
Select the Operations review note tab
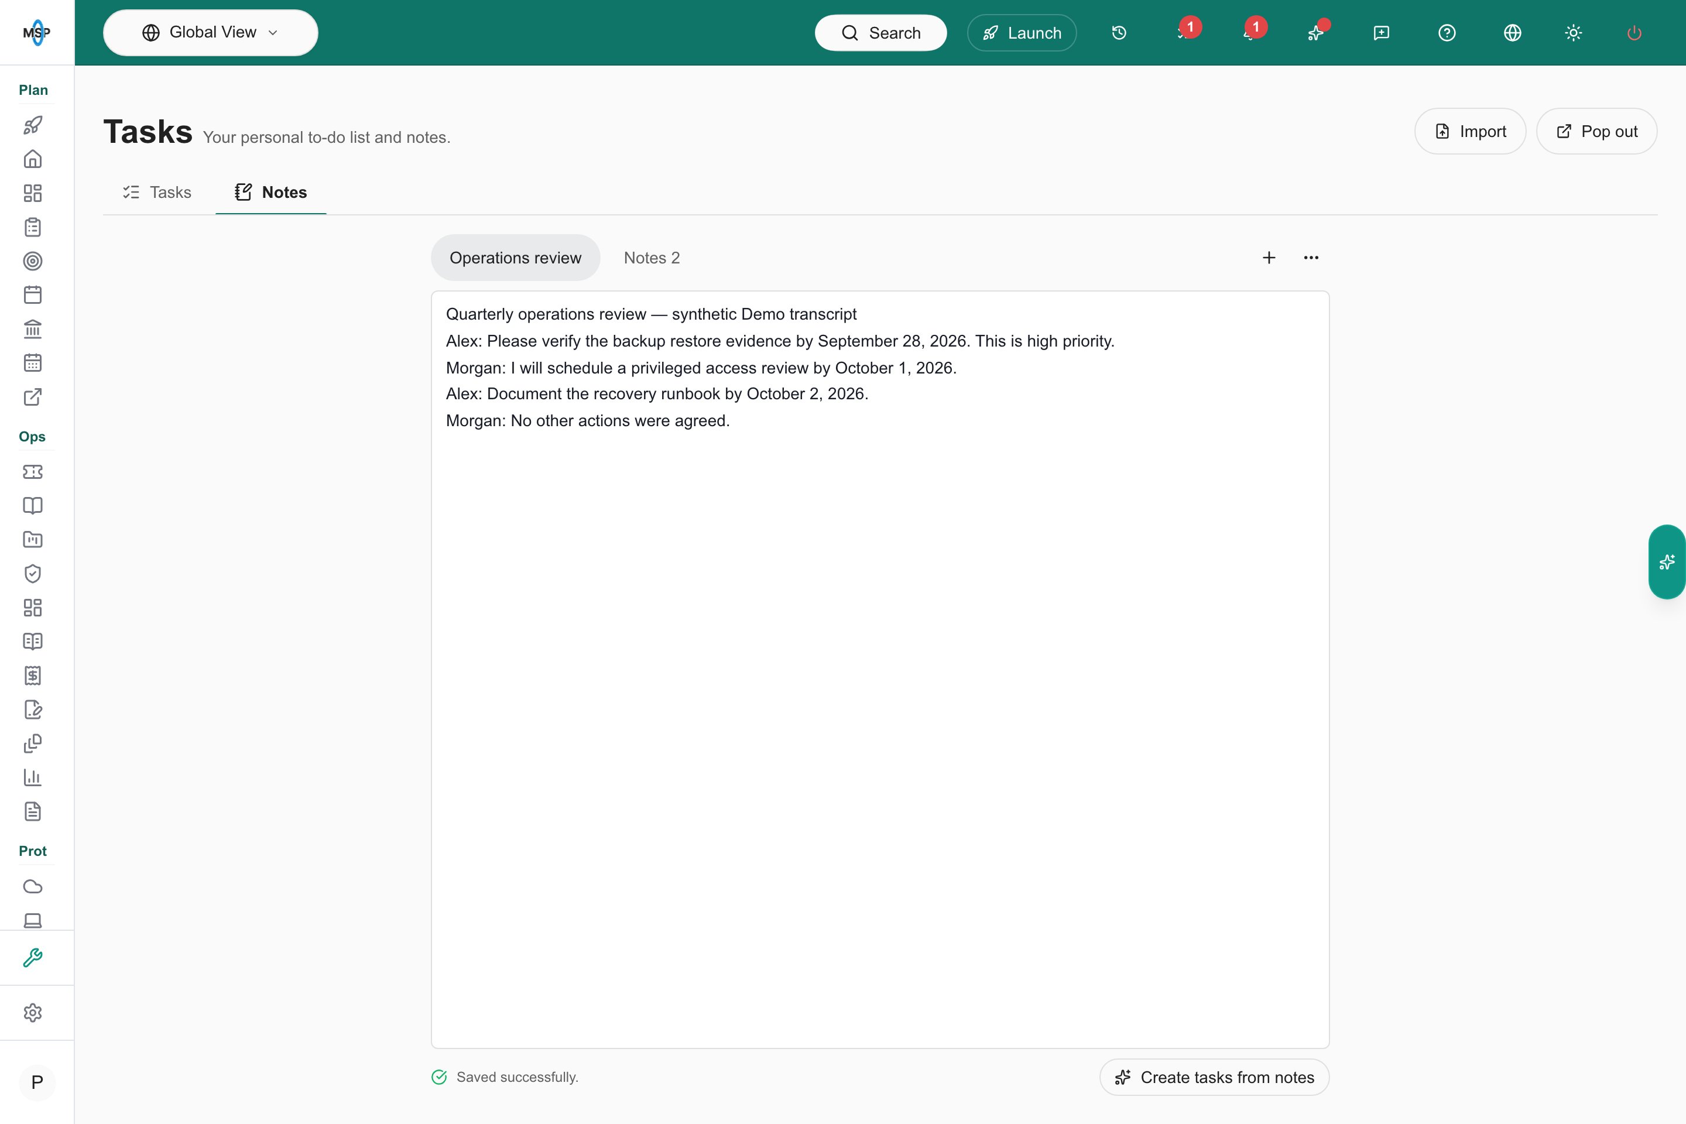click(515, 258)
